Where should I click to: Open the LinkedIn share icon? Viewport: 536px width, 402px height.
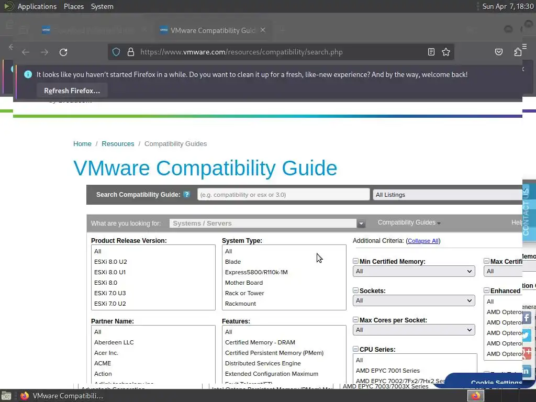pyautogui.click(x=527, y=371)
